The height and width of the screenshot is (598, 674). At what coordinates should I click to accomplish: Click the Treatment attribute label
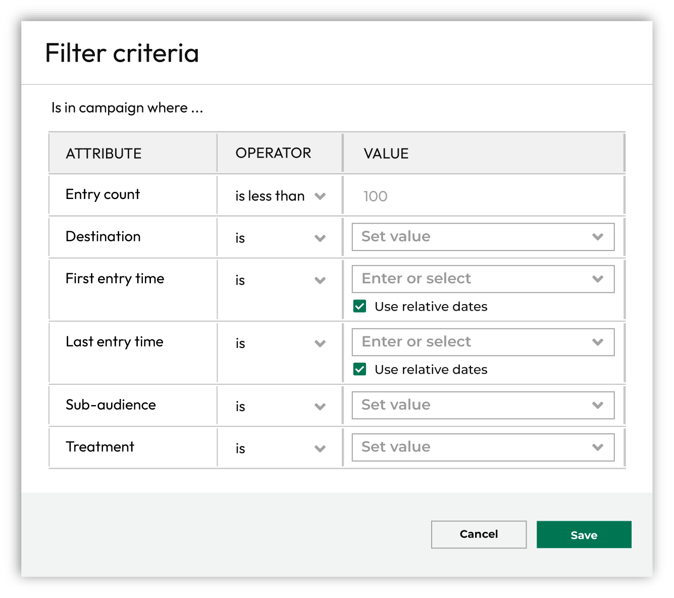100,446
